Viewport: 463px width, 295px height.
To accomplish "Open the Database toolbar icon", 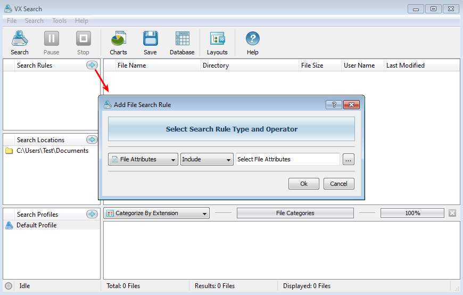I will coord(182,38).
